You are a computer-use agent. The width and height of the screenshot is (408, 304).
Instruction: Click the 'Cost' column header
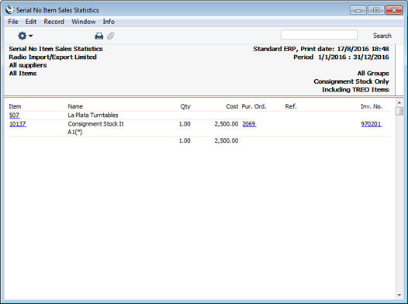coord(232,106)
